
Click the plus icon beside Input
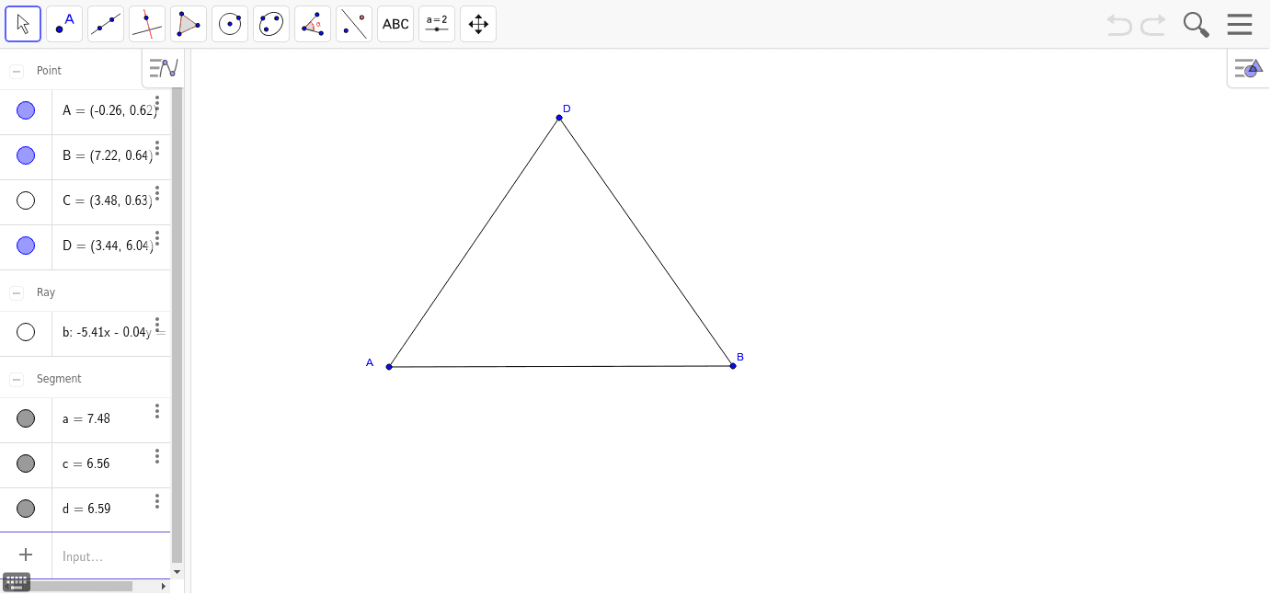pos(26,555)
